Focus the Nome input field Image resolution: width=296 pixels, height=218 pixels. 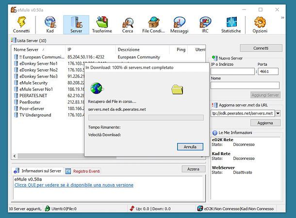click(x=245, y=85)
